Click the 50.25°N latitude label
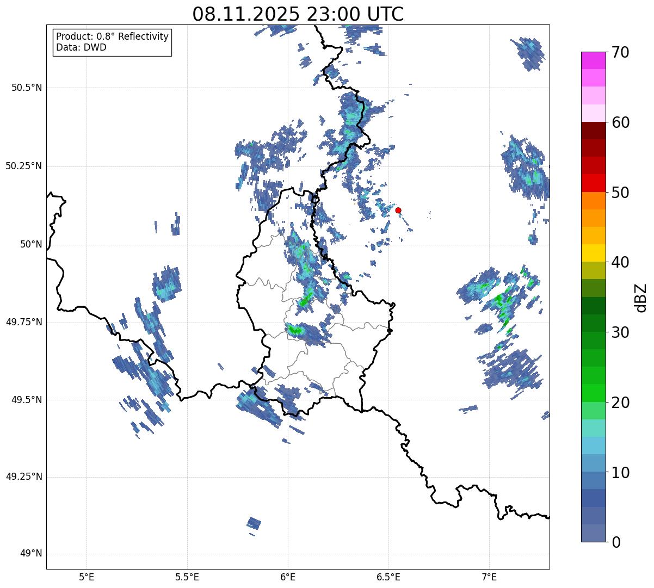 pos(24,166)
